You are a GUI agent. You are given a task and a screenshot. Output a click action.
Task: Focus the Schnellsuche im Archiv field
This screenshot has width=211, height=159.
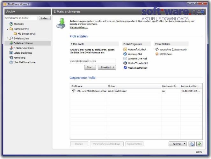[21, 18]
